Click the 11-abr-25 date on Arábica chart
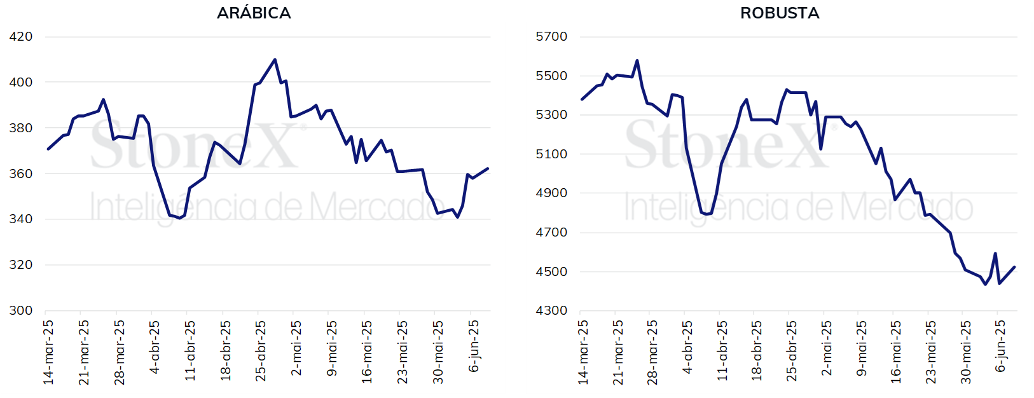 pos(190,351)
